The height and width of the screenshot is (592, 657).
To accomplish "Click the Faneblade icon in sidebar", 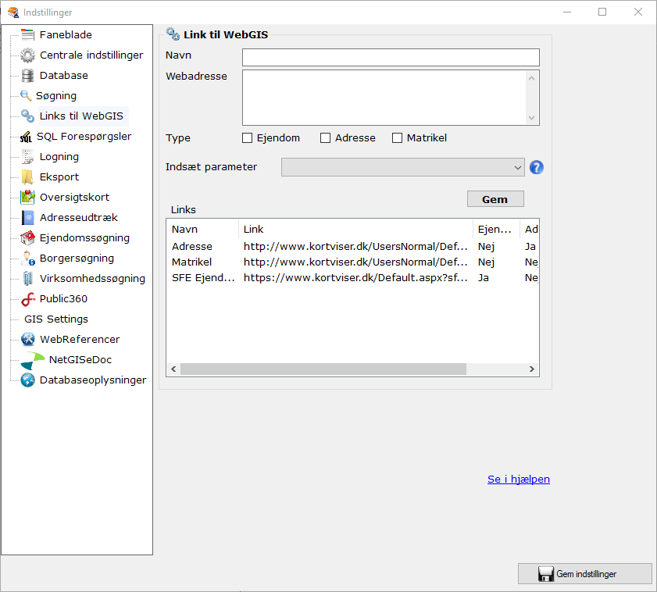I will pyautogui.click(x=27, y=35).
